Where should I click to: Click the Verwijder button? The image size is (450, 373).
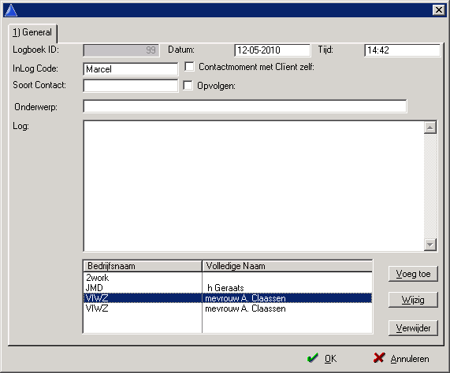[x=413, y=328]
